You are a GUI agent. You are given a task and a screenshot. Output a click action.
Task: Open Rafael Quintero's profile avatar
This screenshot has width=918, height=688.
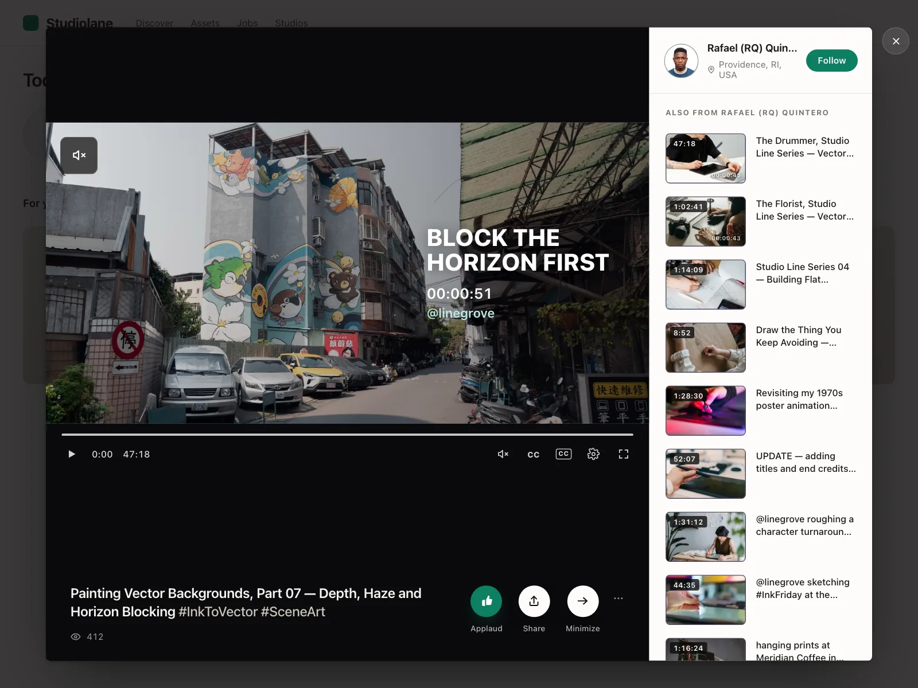tap(681, 61)
